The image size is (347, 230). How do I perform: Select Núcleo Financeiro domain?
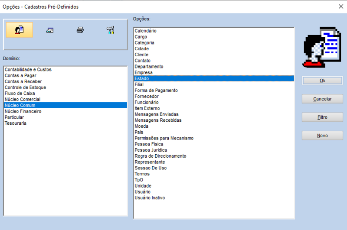tap(23, 111)
